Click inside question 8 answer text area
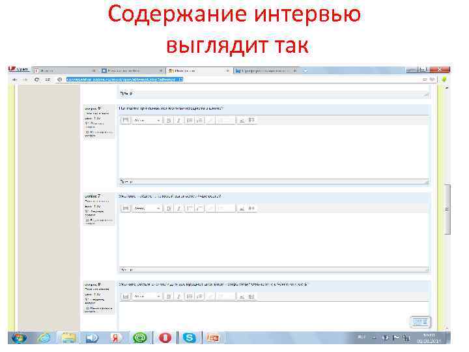 click(274, 315)
